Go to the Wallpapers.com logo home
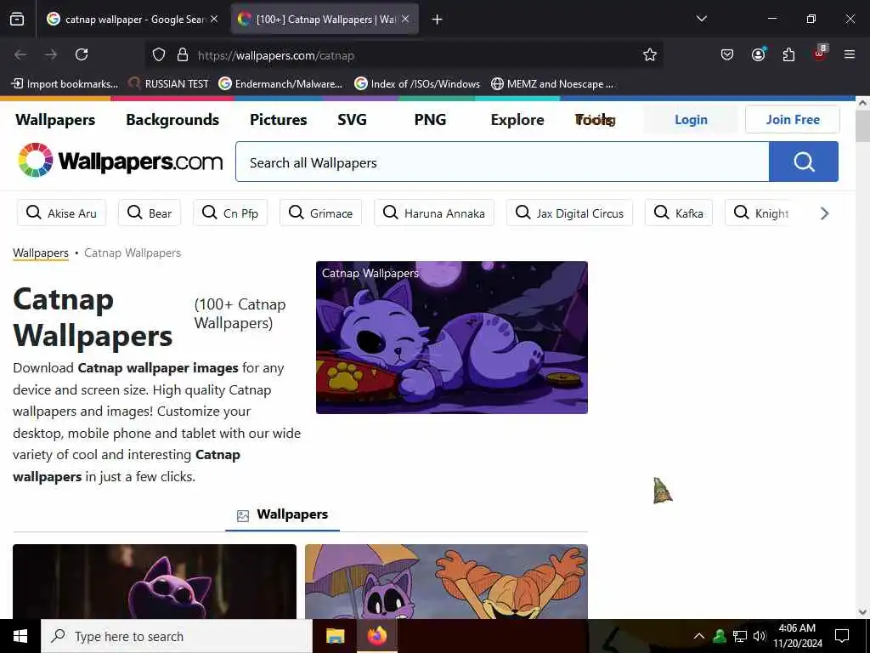The height and width of the screenshot is (653, 870). point(120,161)
